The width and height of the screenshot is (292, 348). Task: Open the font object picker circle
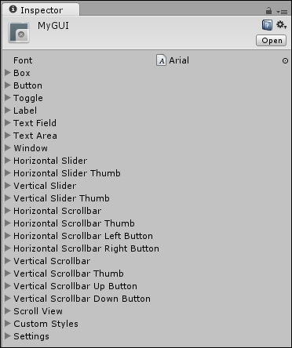[285, 61]
